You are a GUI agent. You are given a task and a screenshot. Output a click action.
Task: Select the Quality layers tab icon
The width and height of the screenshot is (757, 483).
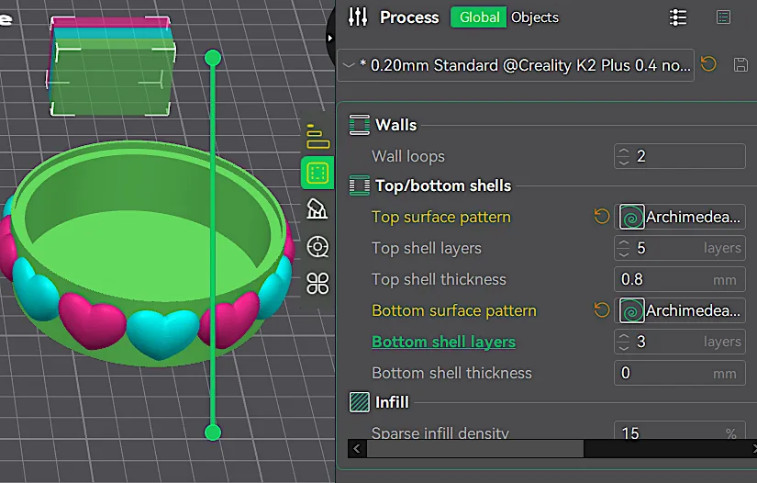pyautogui.click(x=317, y=137)
